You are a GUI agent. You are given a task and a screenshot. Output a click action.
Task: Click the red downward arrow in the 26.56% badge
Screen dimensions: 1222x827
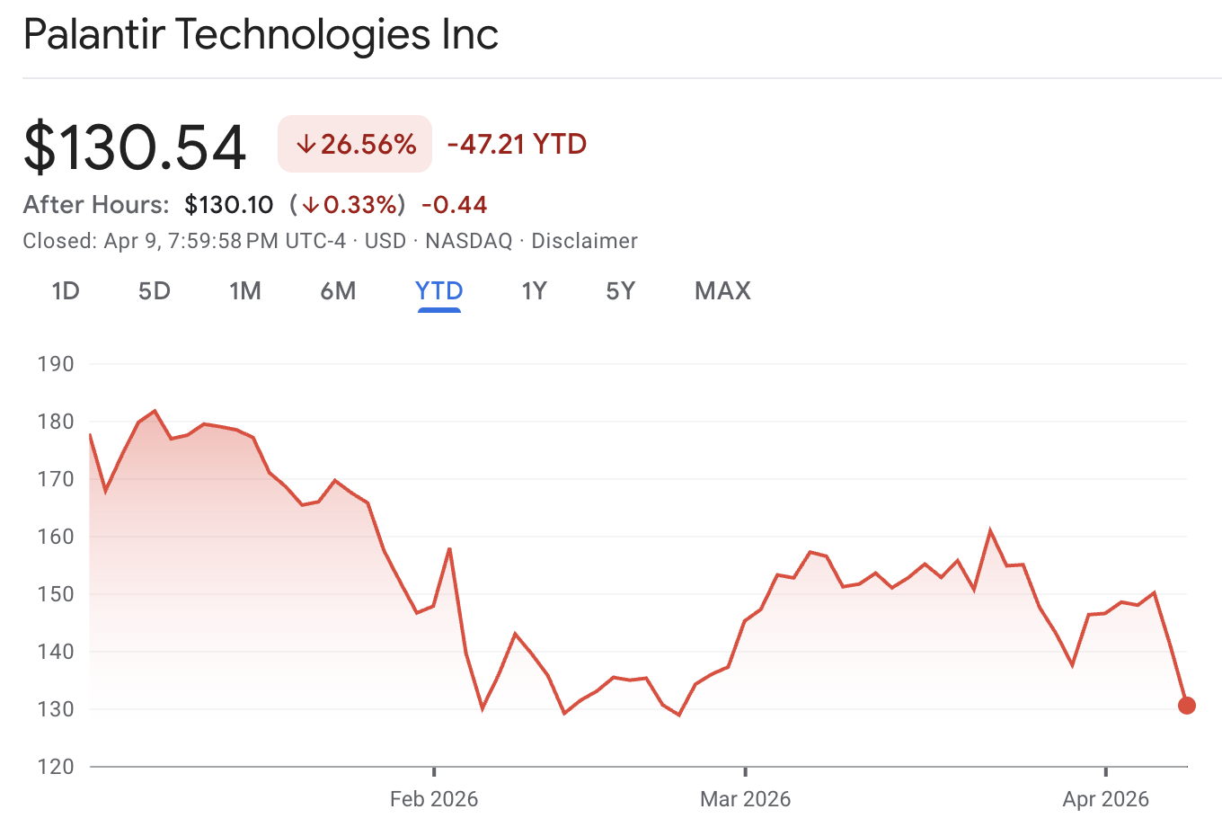coord(306,142)
